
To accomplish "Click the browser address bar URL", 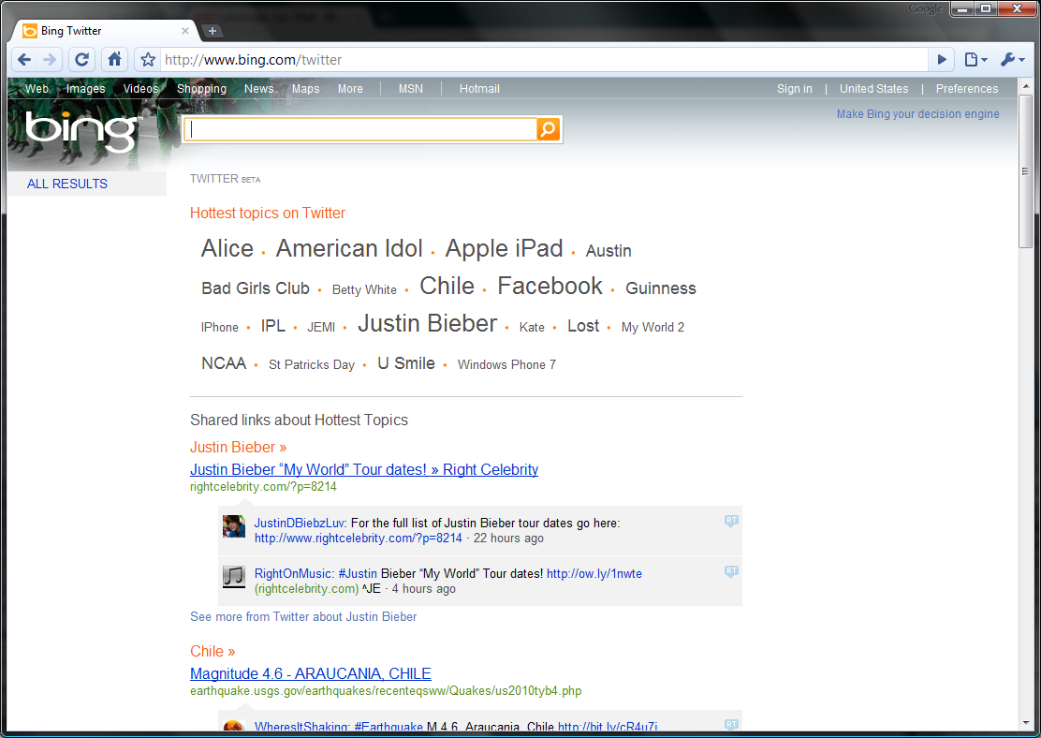I will [253, 60].
